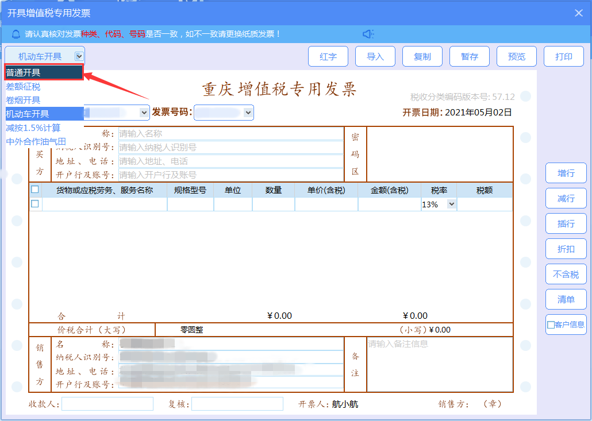The height and width of the screenshot is (421, 592).
Task: Click 增行 to add a row
Action: coord(566,173)
